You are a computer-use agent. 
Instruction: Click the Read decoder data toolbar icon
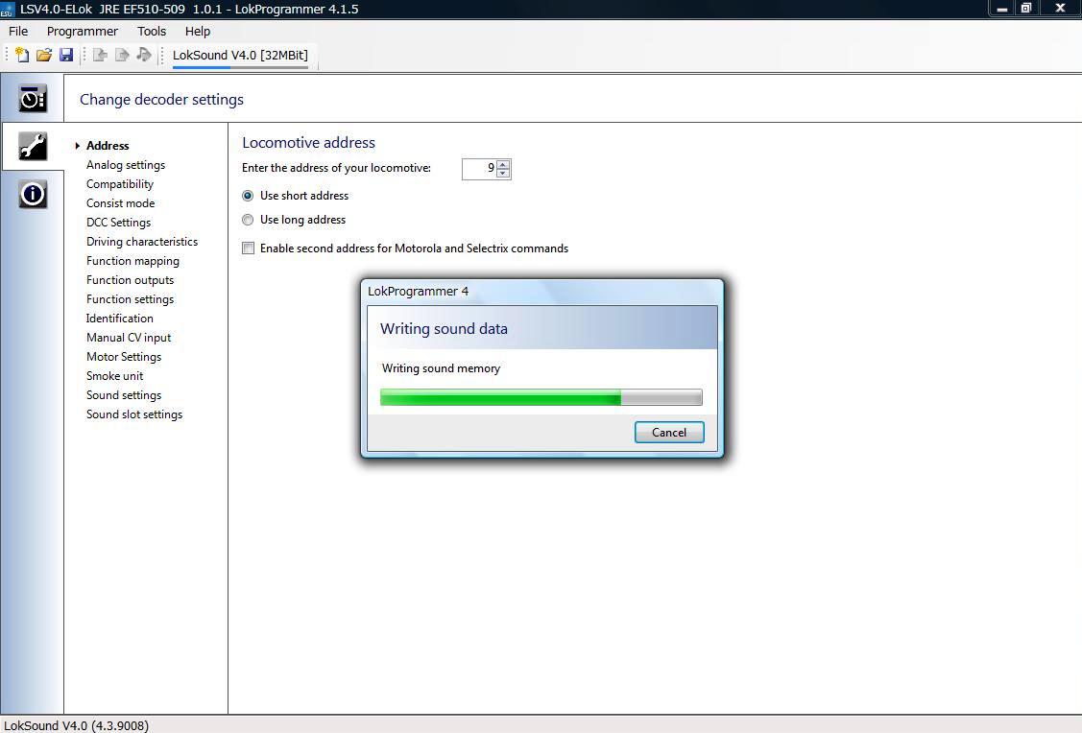click(x=100, y=55)
